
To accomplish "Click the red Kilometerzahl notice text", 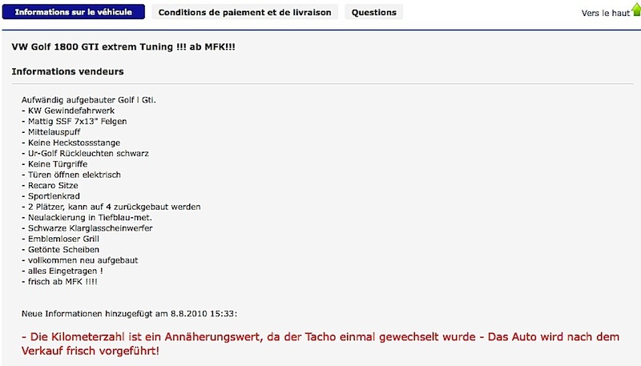I will [x=320, y=344].
